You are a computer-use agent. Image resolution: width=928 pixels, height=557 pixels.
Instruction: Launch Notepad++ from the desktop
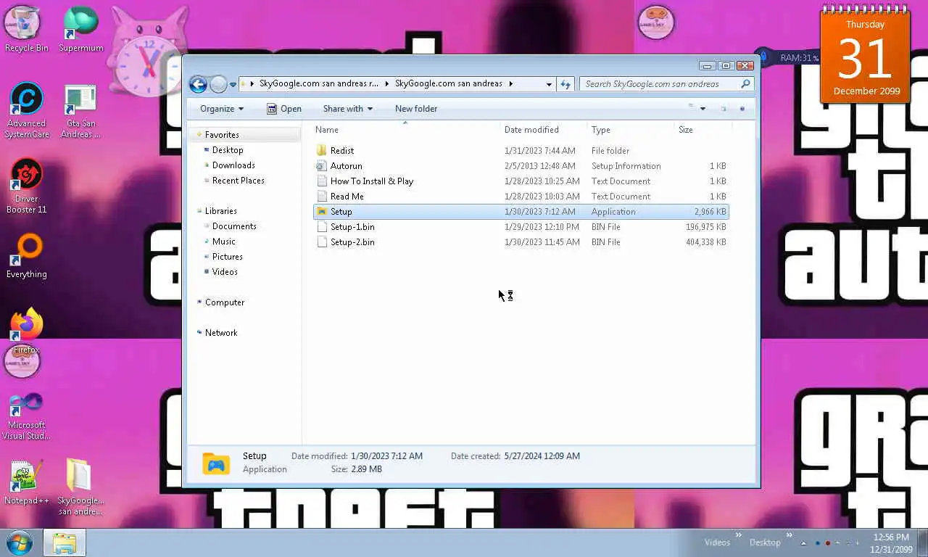click(x=26, y=482)
